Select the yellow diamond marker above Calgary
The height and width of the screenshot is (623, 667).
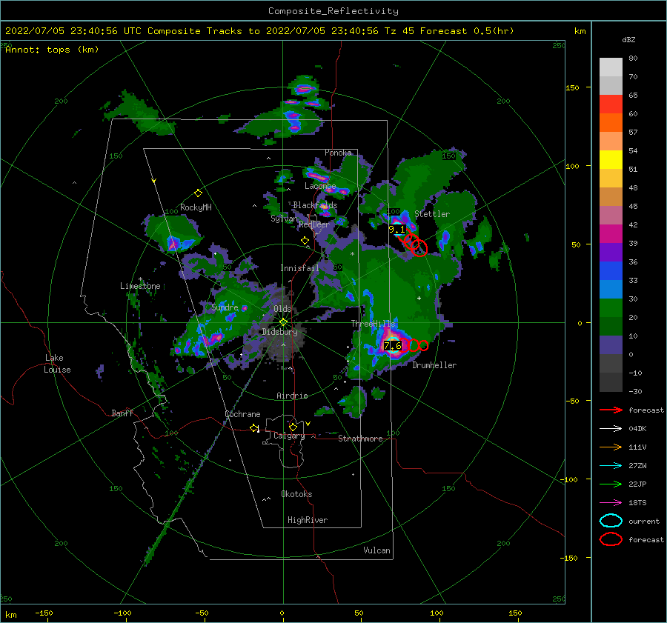click(x=293, y=427)
